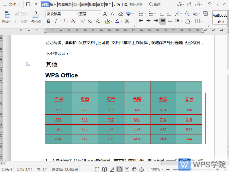This screenshot has width=229, height=172.
Task: Toggle subscript X₂ formatting
Action: (90, 21)
